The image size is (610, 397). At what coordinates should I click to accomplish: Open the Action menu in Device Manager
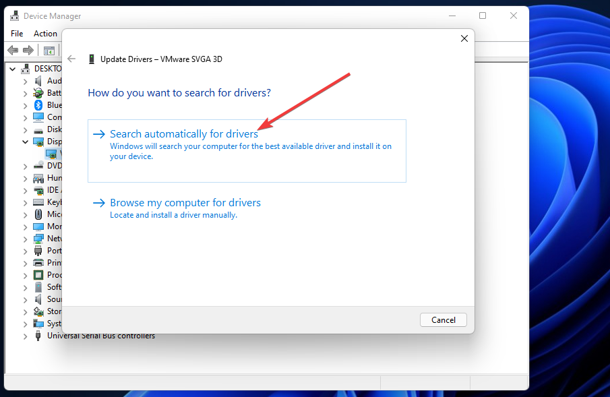coord(45,34)
